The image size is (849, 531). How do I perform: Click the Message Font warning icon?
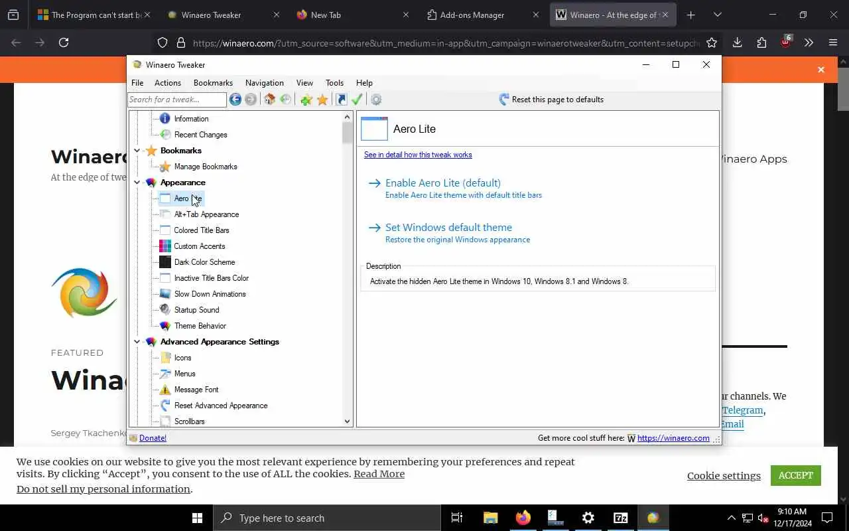pyautogui.click(x=165, y=390)
